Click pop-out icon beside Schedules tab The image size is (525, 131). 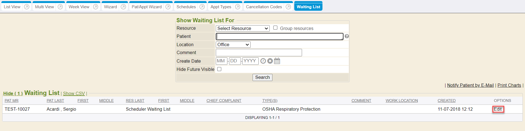coord(202,7)
